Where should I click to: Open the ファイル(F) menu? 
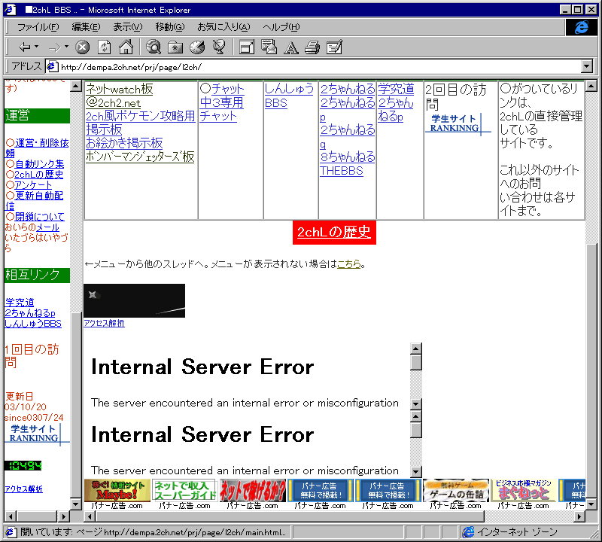tap(38, 27)
